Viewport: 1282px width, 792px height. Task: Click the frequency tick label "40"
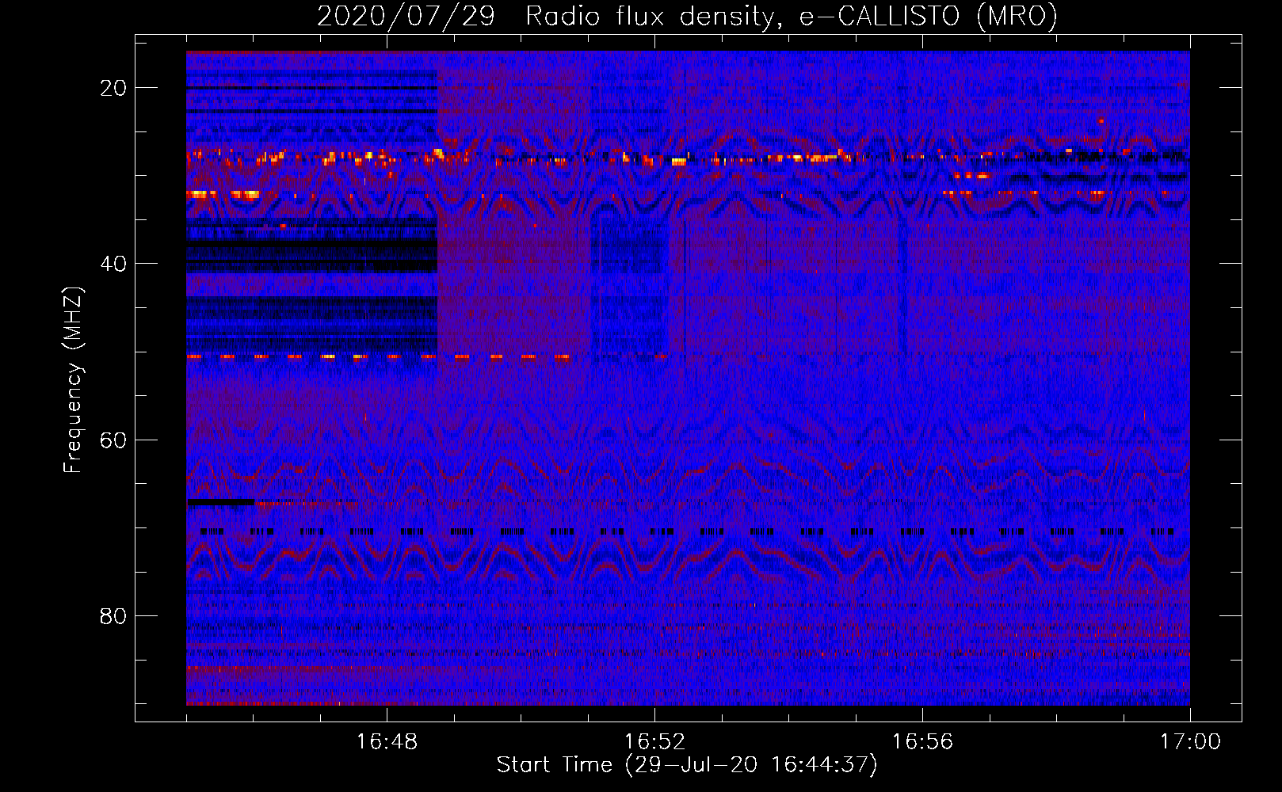[113, 264]
